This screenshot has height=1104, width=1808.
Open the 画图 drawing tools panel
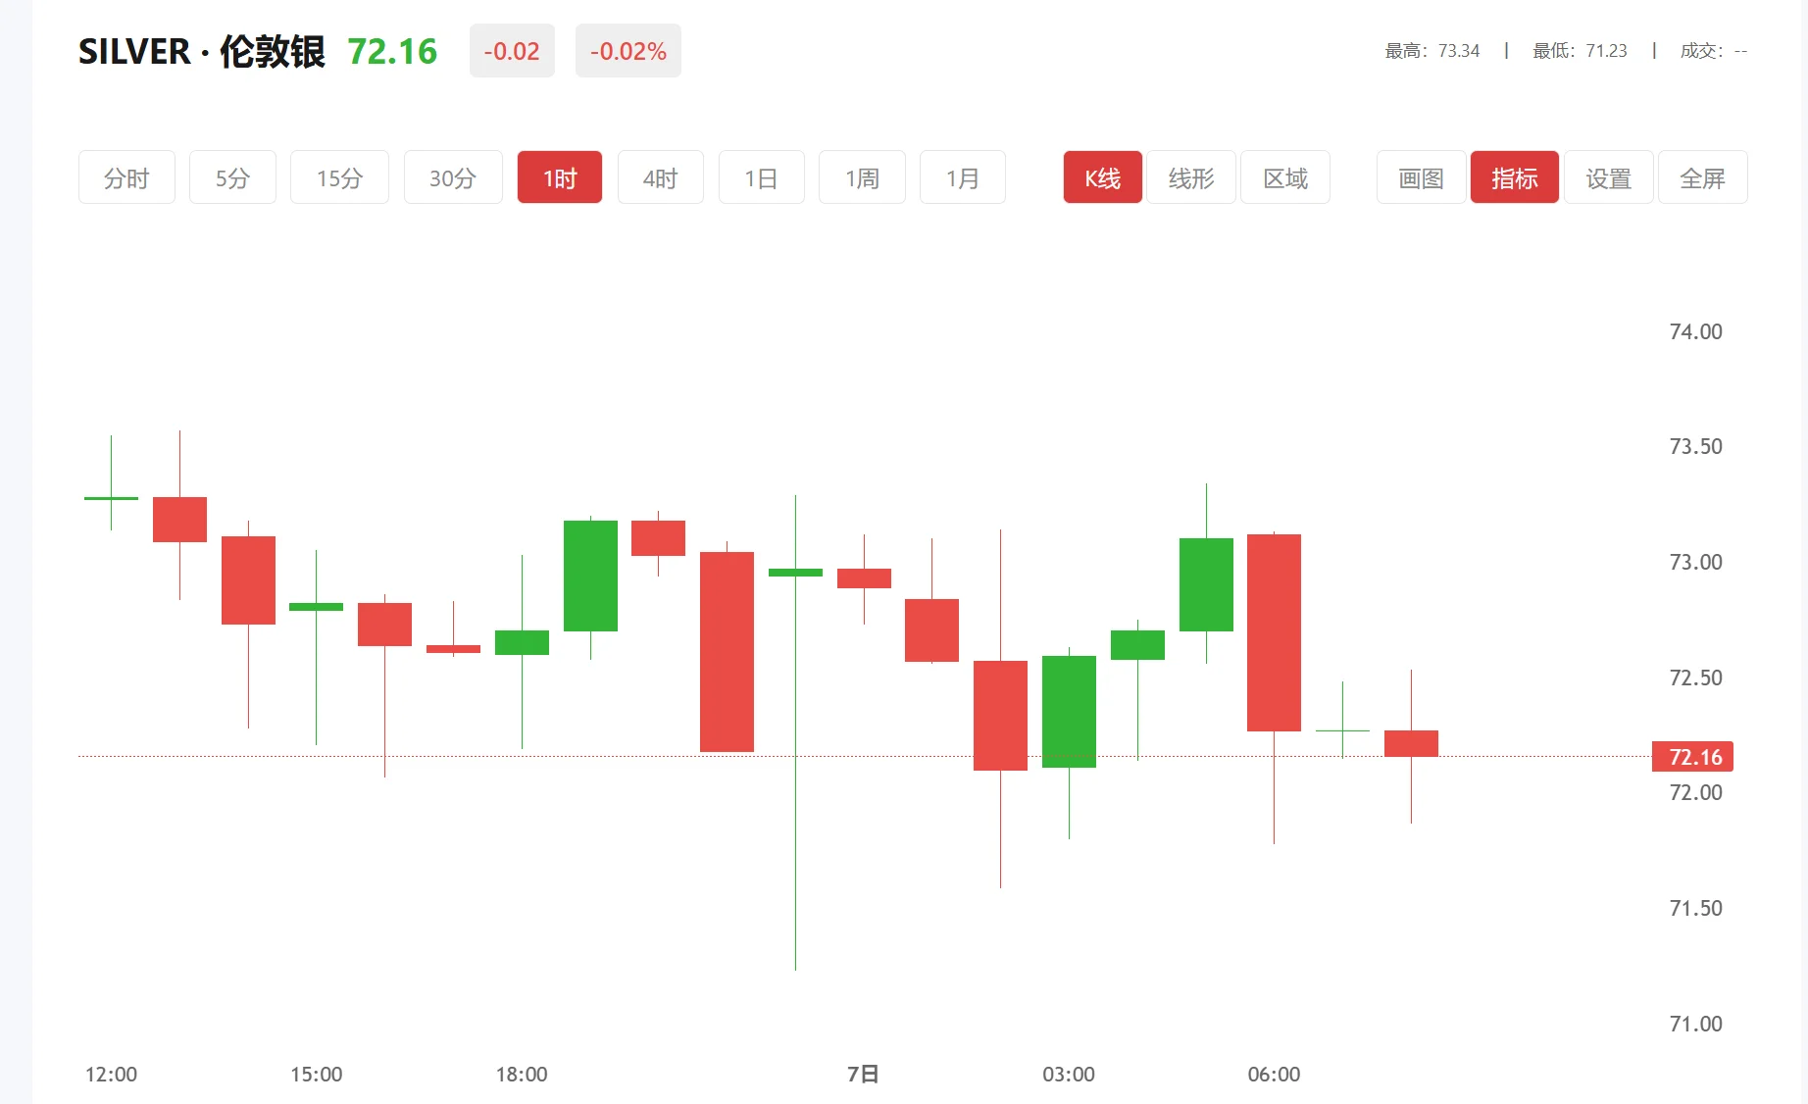(x=1419, y=177)
